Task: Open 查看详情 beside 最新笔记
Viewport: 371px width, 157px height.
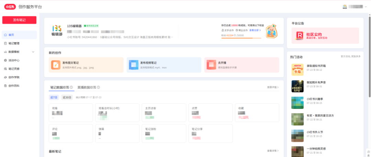Action: [273, 151]
